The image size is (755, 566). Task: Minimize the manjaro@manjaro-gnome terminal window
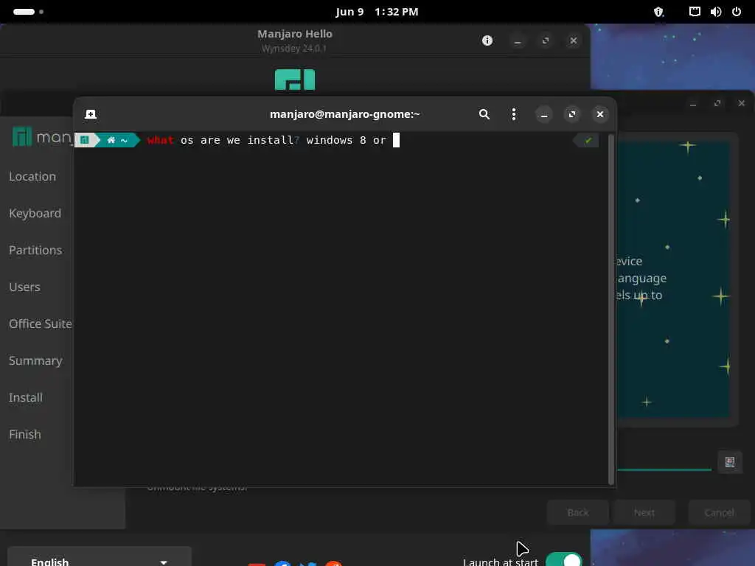pyautogui.click(x=544, y=114)
